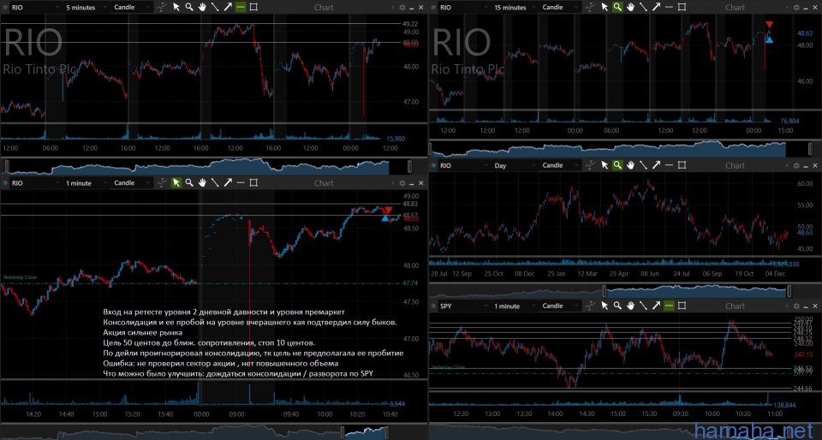Screen dimensions: 822x440
Task: Toggle the highlighted pointer tool in RIO 1 minute chart
Action: click(x=176, y=183)
